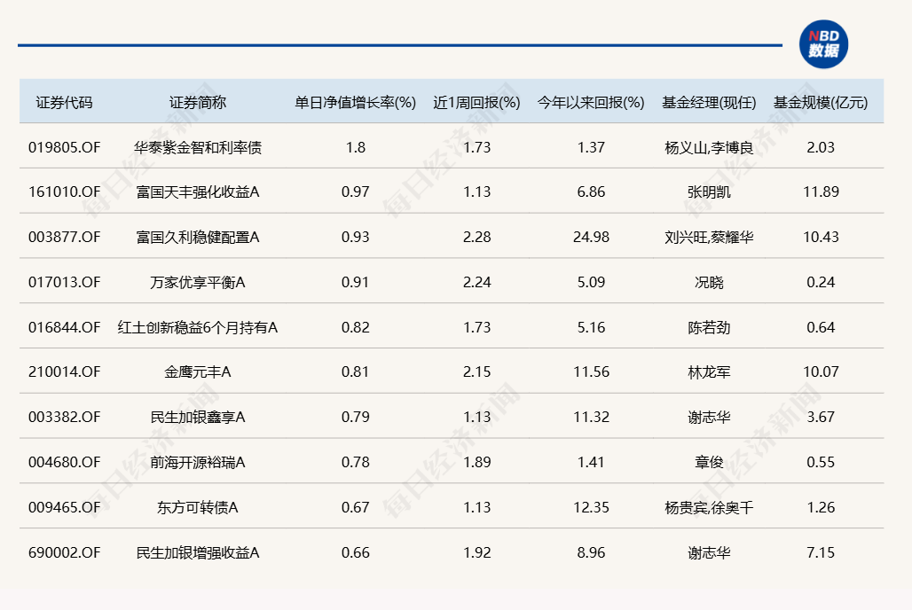Select code 210014.OF
Viewport: 912px width, 610px height.
[x=65, y=371]
